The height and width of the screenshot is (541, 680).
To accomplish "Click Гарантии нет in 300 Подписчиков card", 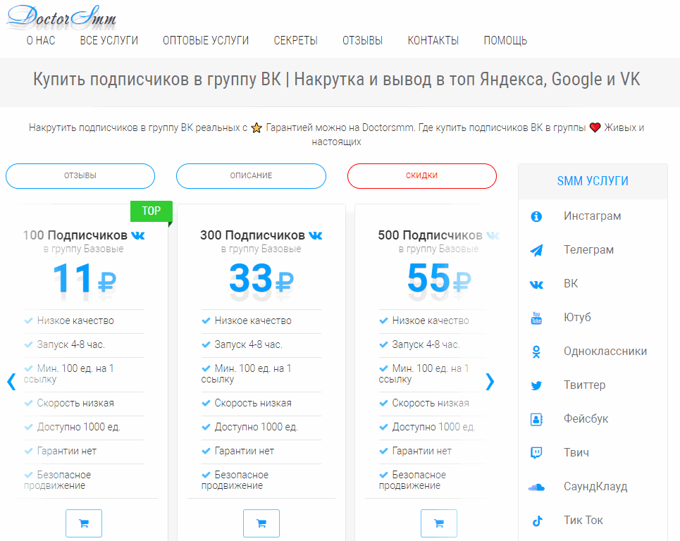I will point(244,452).
